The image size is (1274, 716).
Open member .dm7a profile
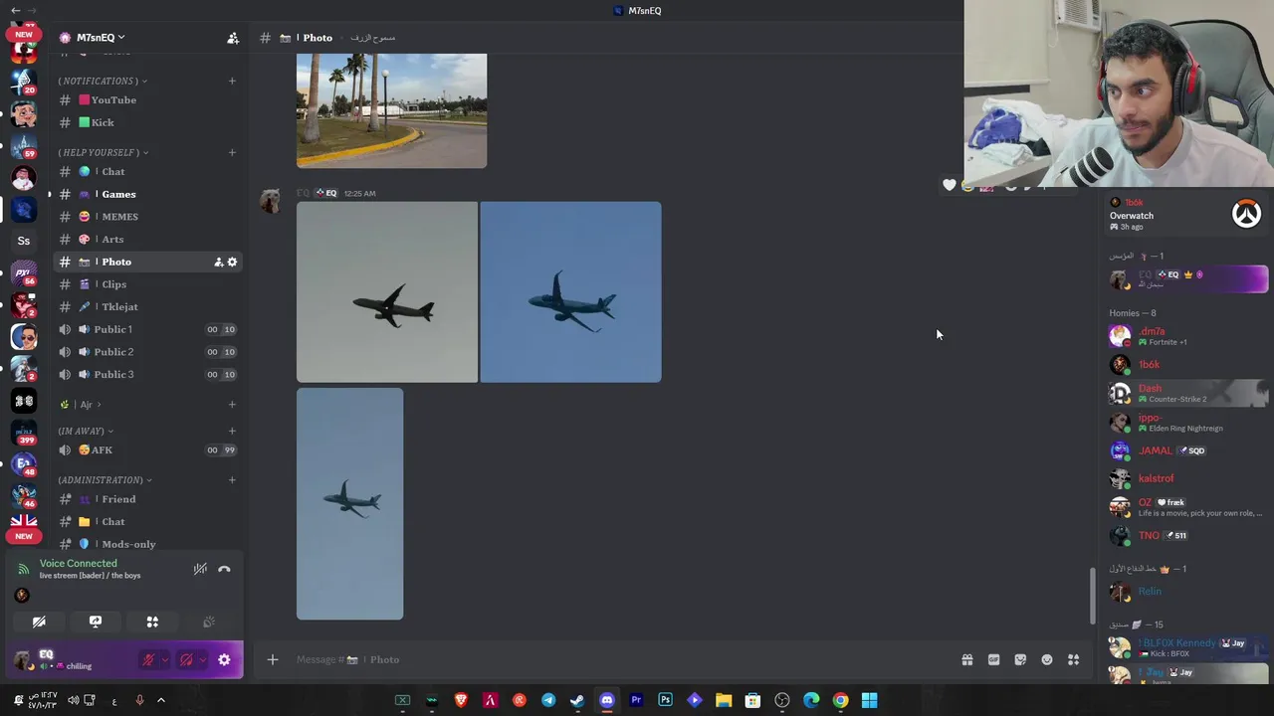coord(1186,336)
